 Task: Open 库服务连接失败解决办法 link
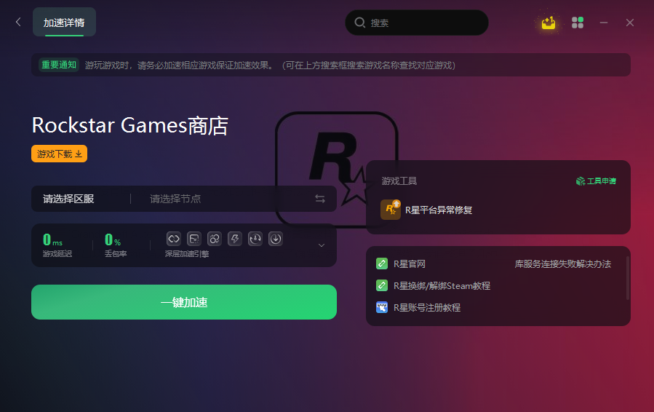(x=562, y=264)
